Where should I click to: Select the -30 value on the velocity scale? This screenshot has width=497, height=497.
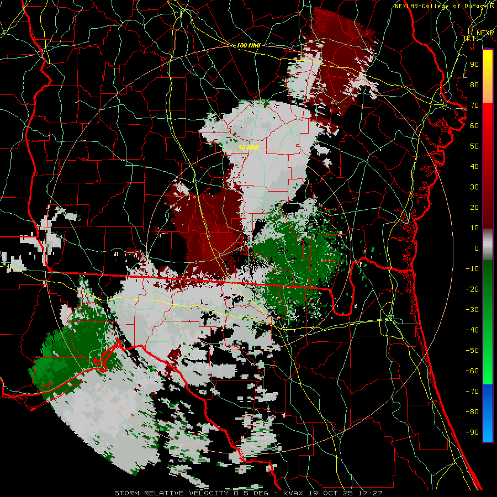[472, 310]
